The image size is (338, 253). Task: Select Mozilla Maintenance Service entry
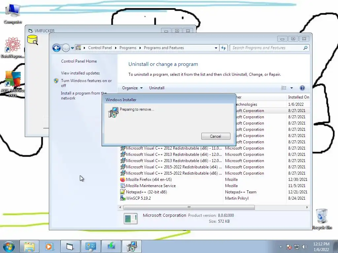coord(214,186)
